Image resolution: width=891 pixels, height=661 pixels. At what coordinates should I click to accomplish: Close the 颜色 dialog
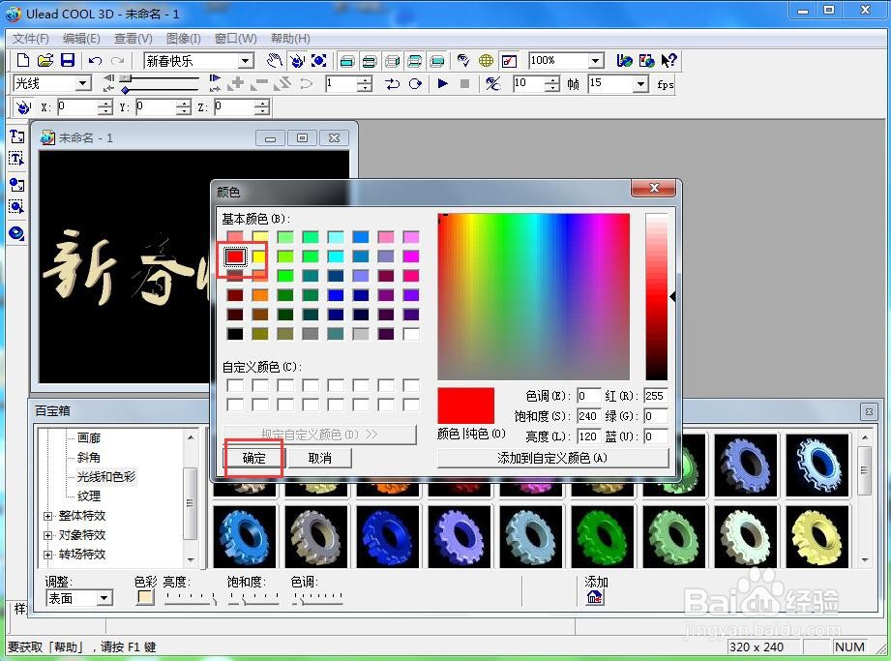pyautogui.click(x=653, y=188)
